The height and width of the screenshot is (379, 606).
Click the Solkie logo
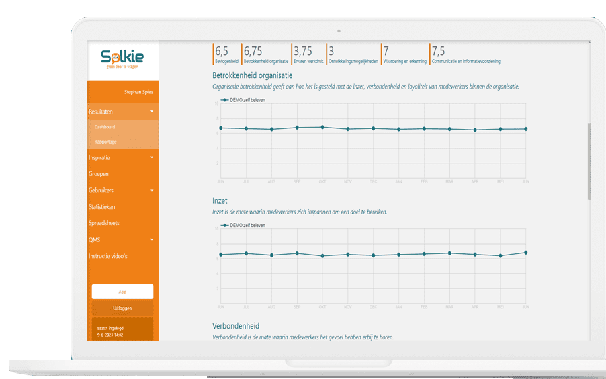coord(122,58)
